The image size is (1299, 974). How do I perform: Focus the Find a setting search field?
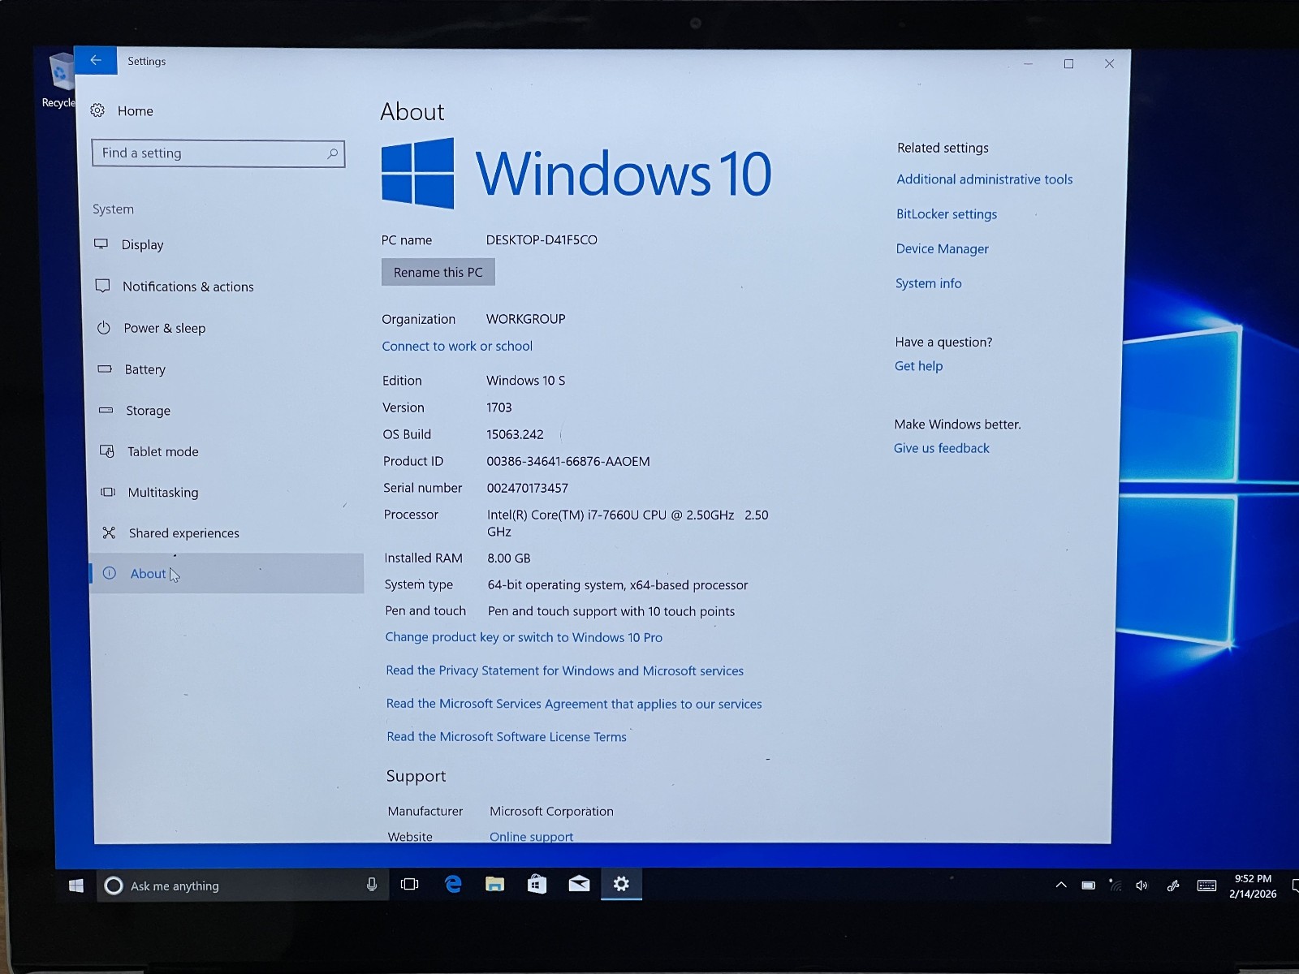tap(218, 153)
